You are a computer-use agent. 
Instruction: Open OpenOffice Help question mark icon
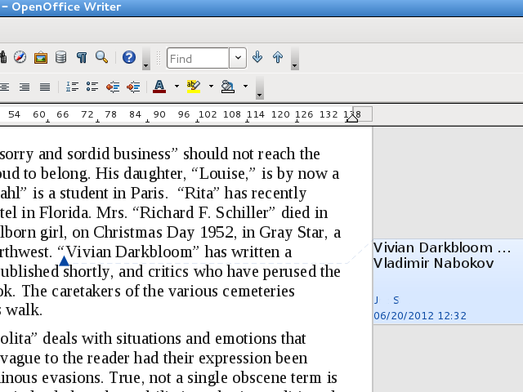pyautogui.click(x=129, y=57)
